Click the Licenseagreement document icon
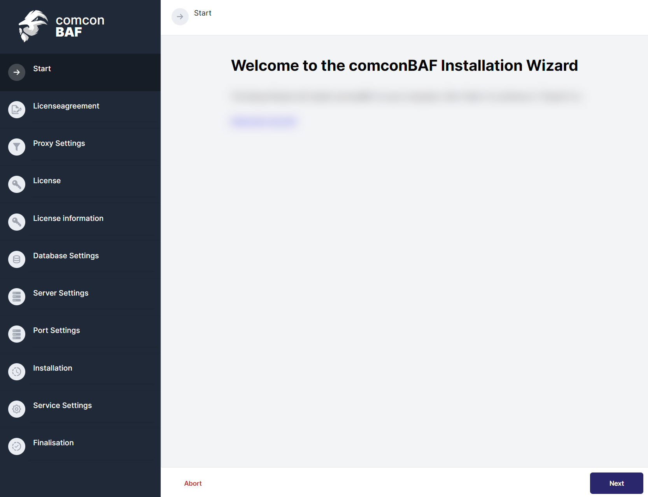The height and width of the screenshot is (497, 648). [x=17, y=110]
